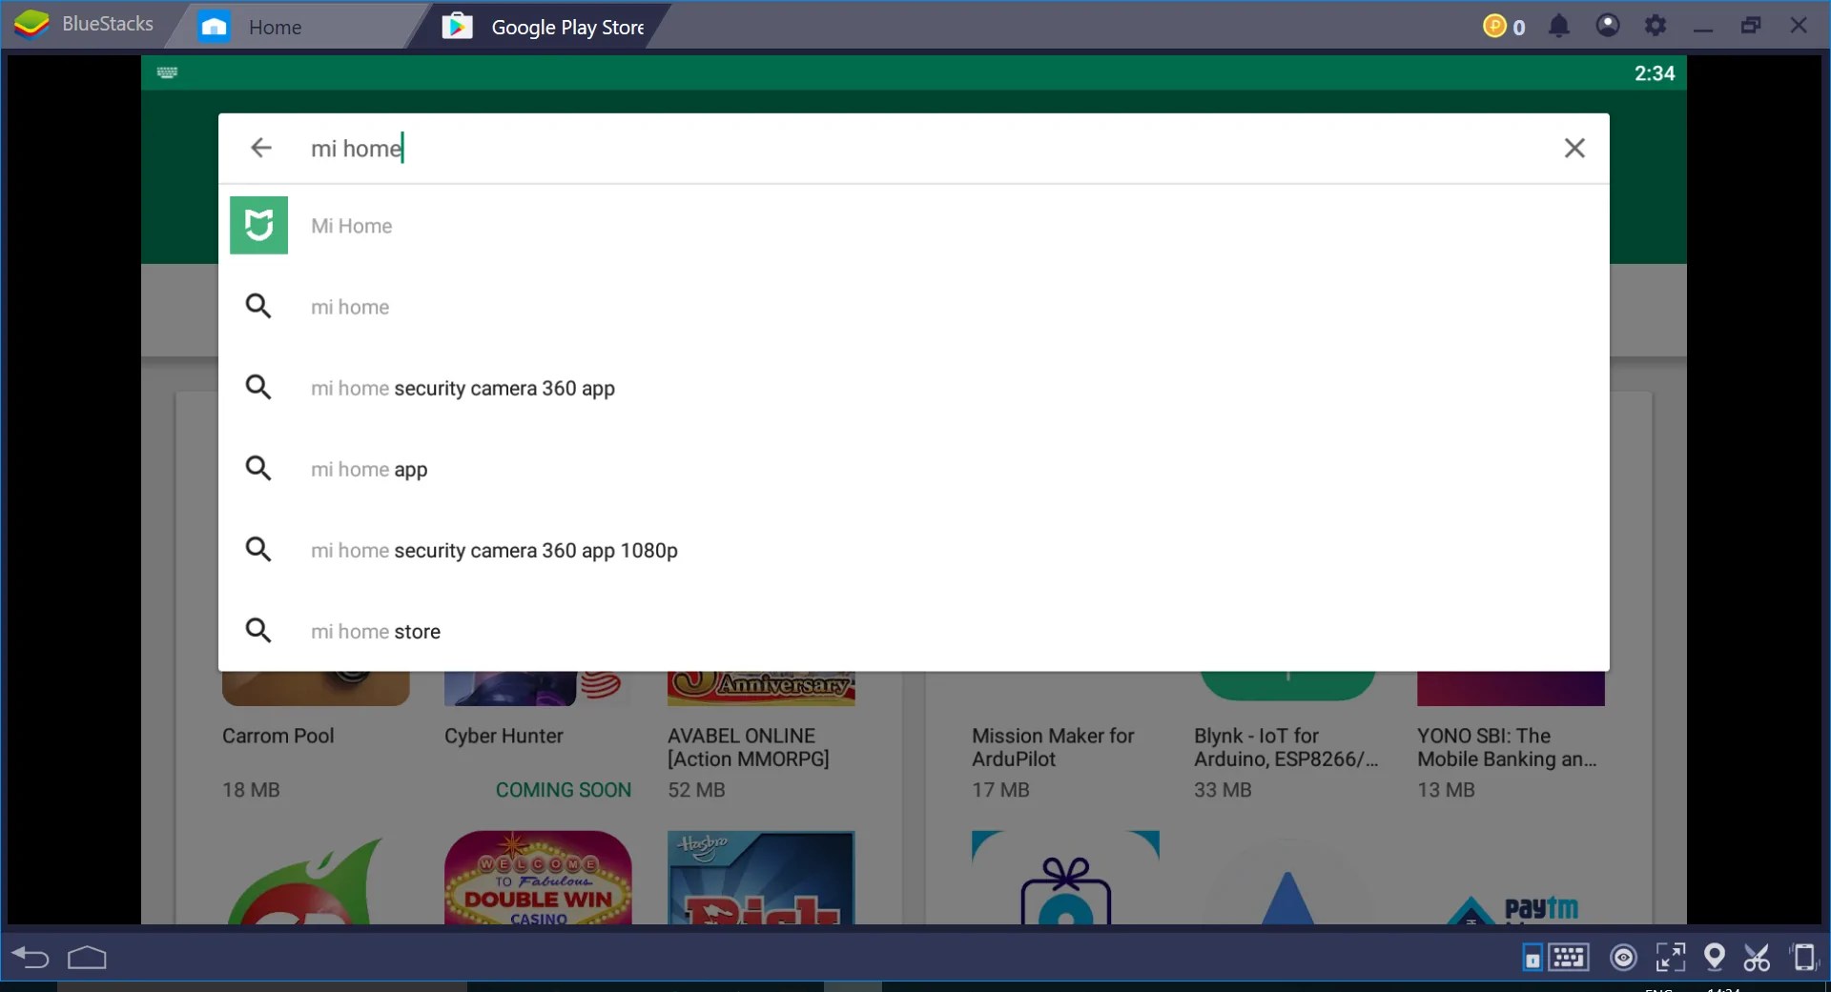Screen dimensions: 1831x992
Task: Open BlueStacks keyboard controls icon
Action: 1567,958
